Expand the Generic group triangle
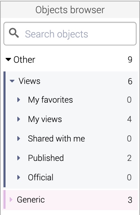The height and width of the screenshot is (215, 140). click(11, 200)
